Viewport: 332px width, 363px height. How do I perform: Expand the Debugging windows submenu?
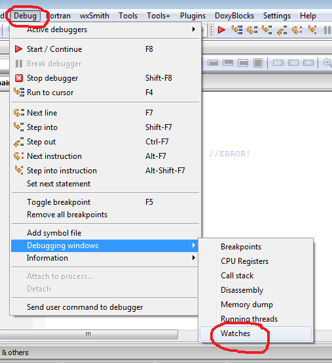pos(105,246)
